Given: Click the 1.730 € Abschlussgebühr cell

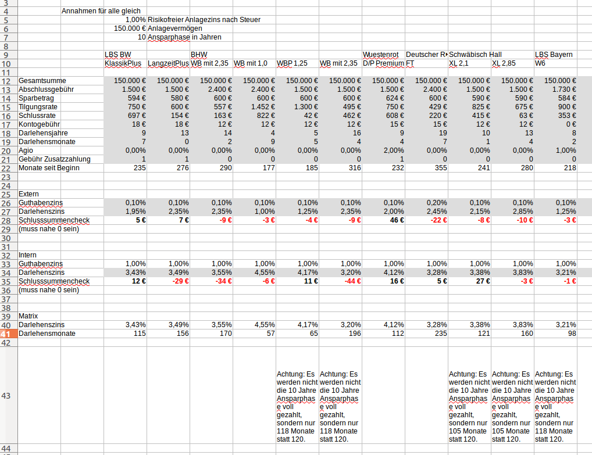Looking at the screenshot, I should (556, 89).
